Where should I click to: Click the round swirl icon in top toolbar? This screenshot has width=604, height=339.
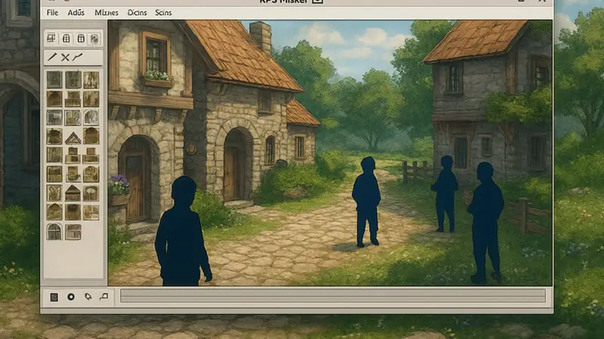tap(95, 38)
